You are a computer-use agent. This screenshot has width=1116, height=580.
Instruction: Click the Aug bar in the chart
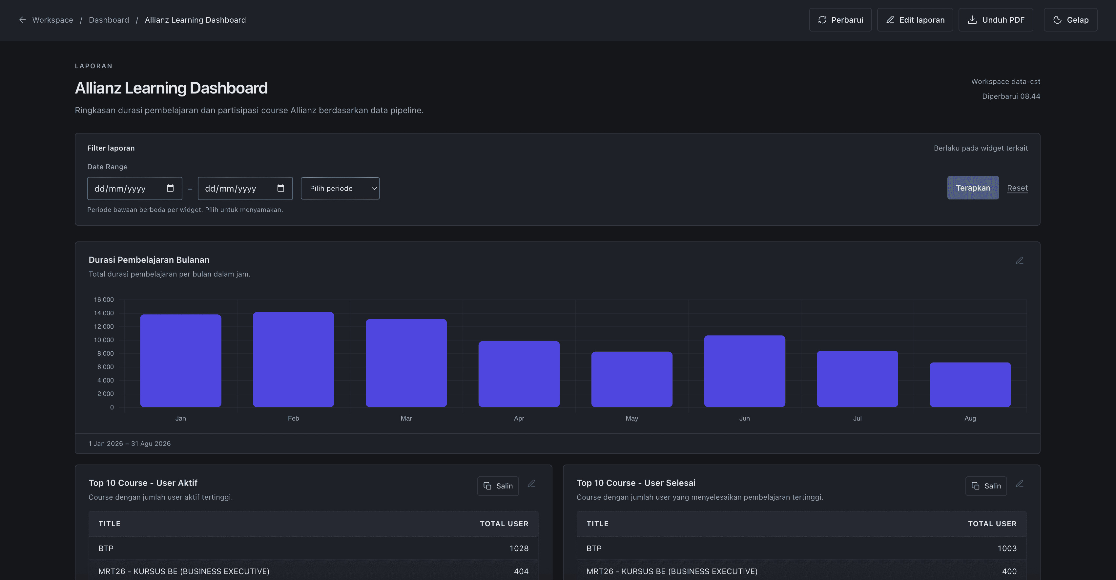[x=970, y=385]
